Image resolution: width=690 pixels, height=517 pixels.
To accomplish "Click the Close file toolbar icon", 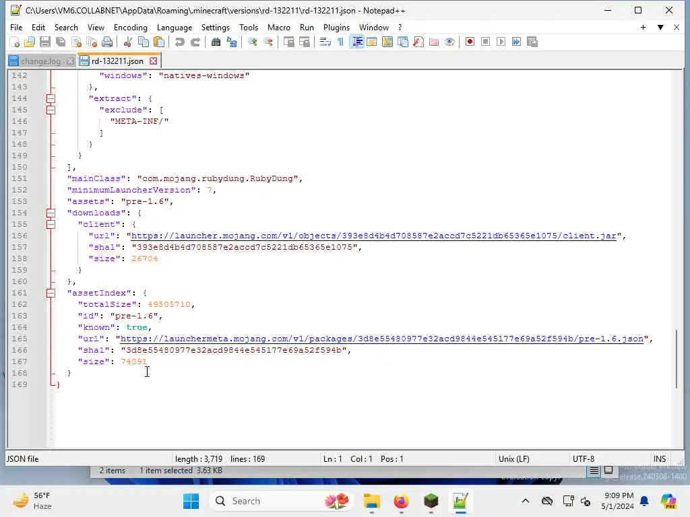I will tap(76, 42).
